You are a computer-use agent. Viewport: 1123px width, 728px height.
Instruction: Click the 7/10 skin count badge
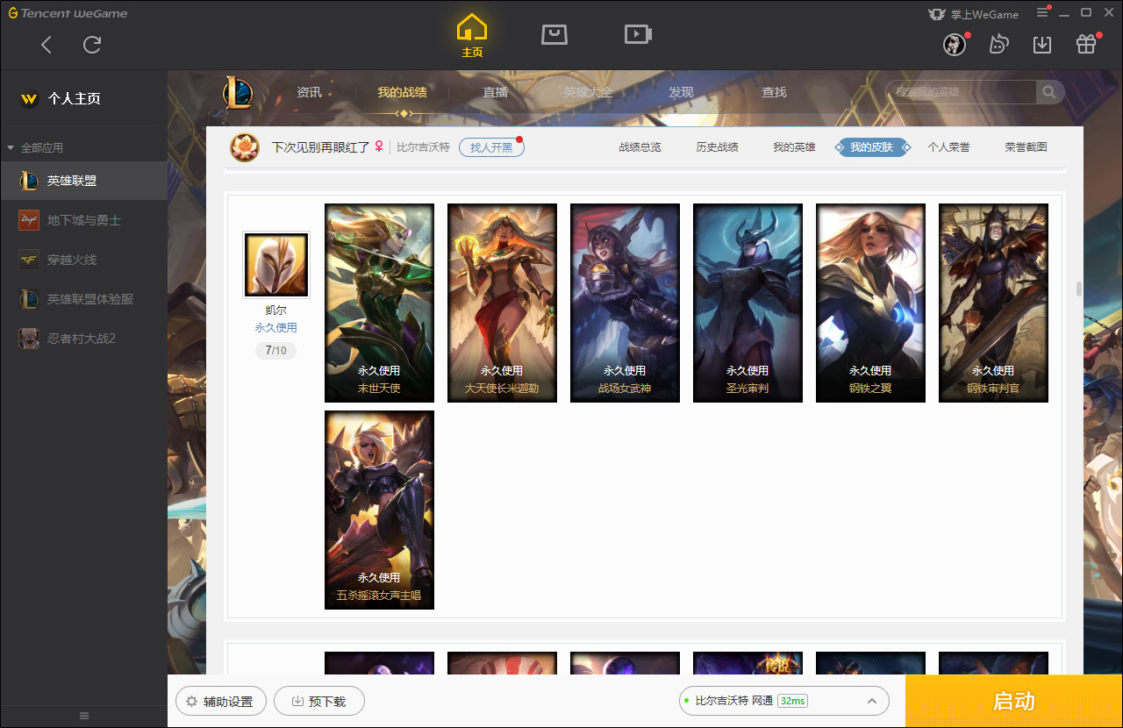[276, 351]
